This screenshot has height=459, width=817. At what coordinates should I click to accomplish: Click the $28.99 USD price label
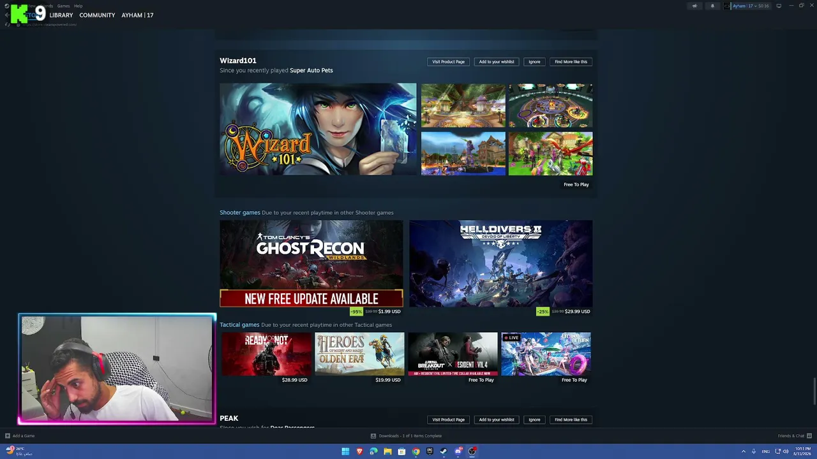click(295, 380)
